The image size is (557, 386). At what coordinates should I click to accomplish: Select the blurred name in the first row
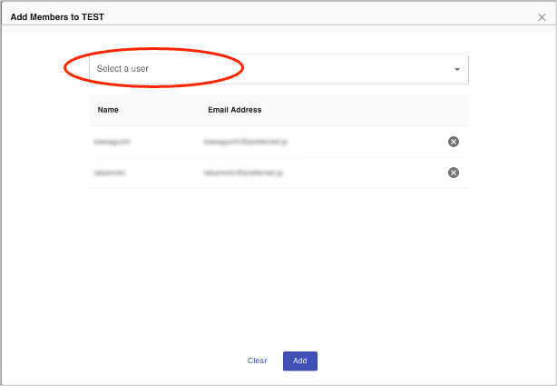113,142
